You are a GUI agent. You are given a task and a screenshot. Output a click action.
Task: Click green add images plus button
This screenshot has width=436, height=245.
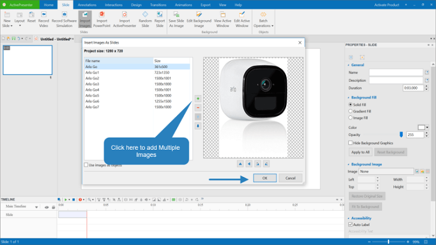198,98
